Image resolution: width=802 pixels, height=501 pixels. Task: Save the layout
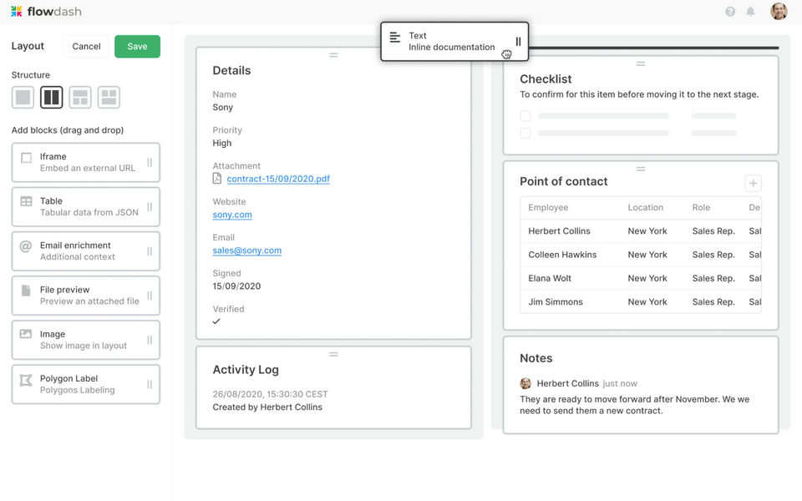click(x=137, y=47)
